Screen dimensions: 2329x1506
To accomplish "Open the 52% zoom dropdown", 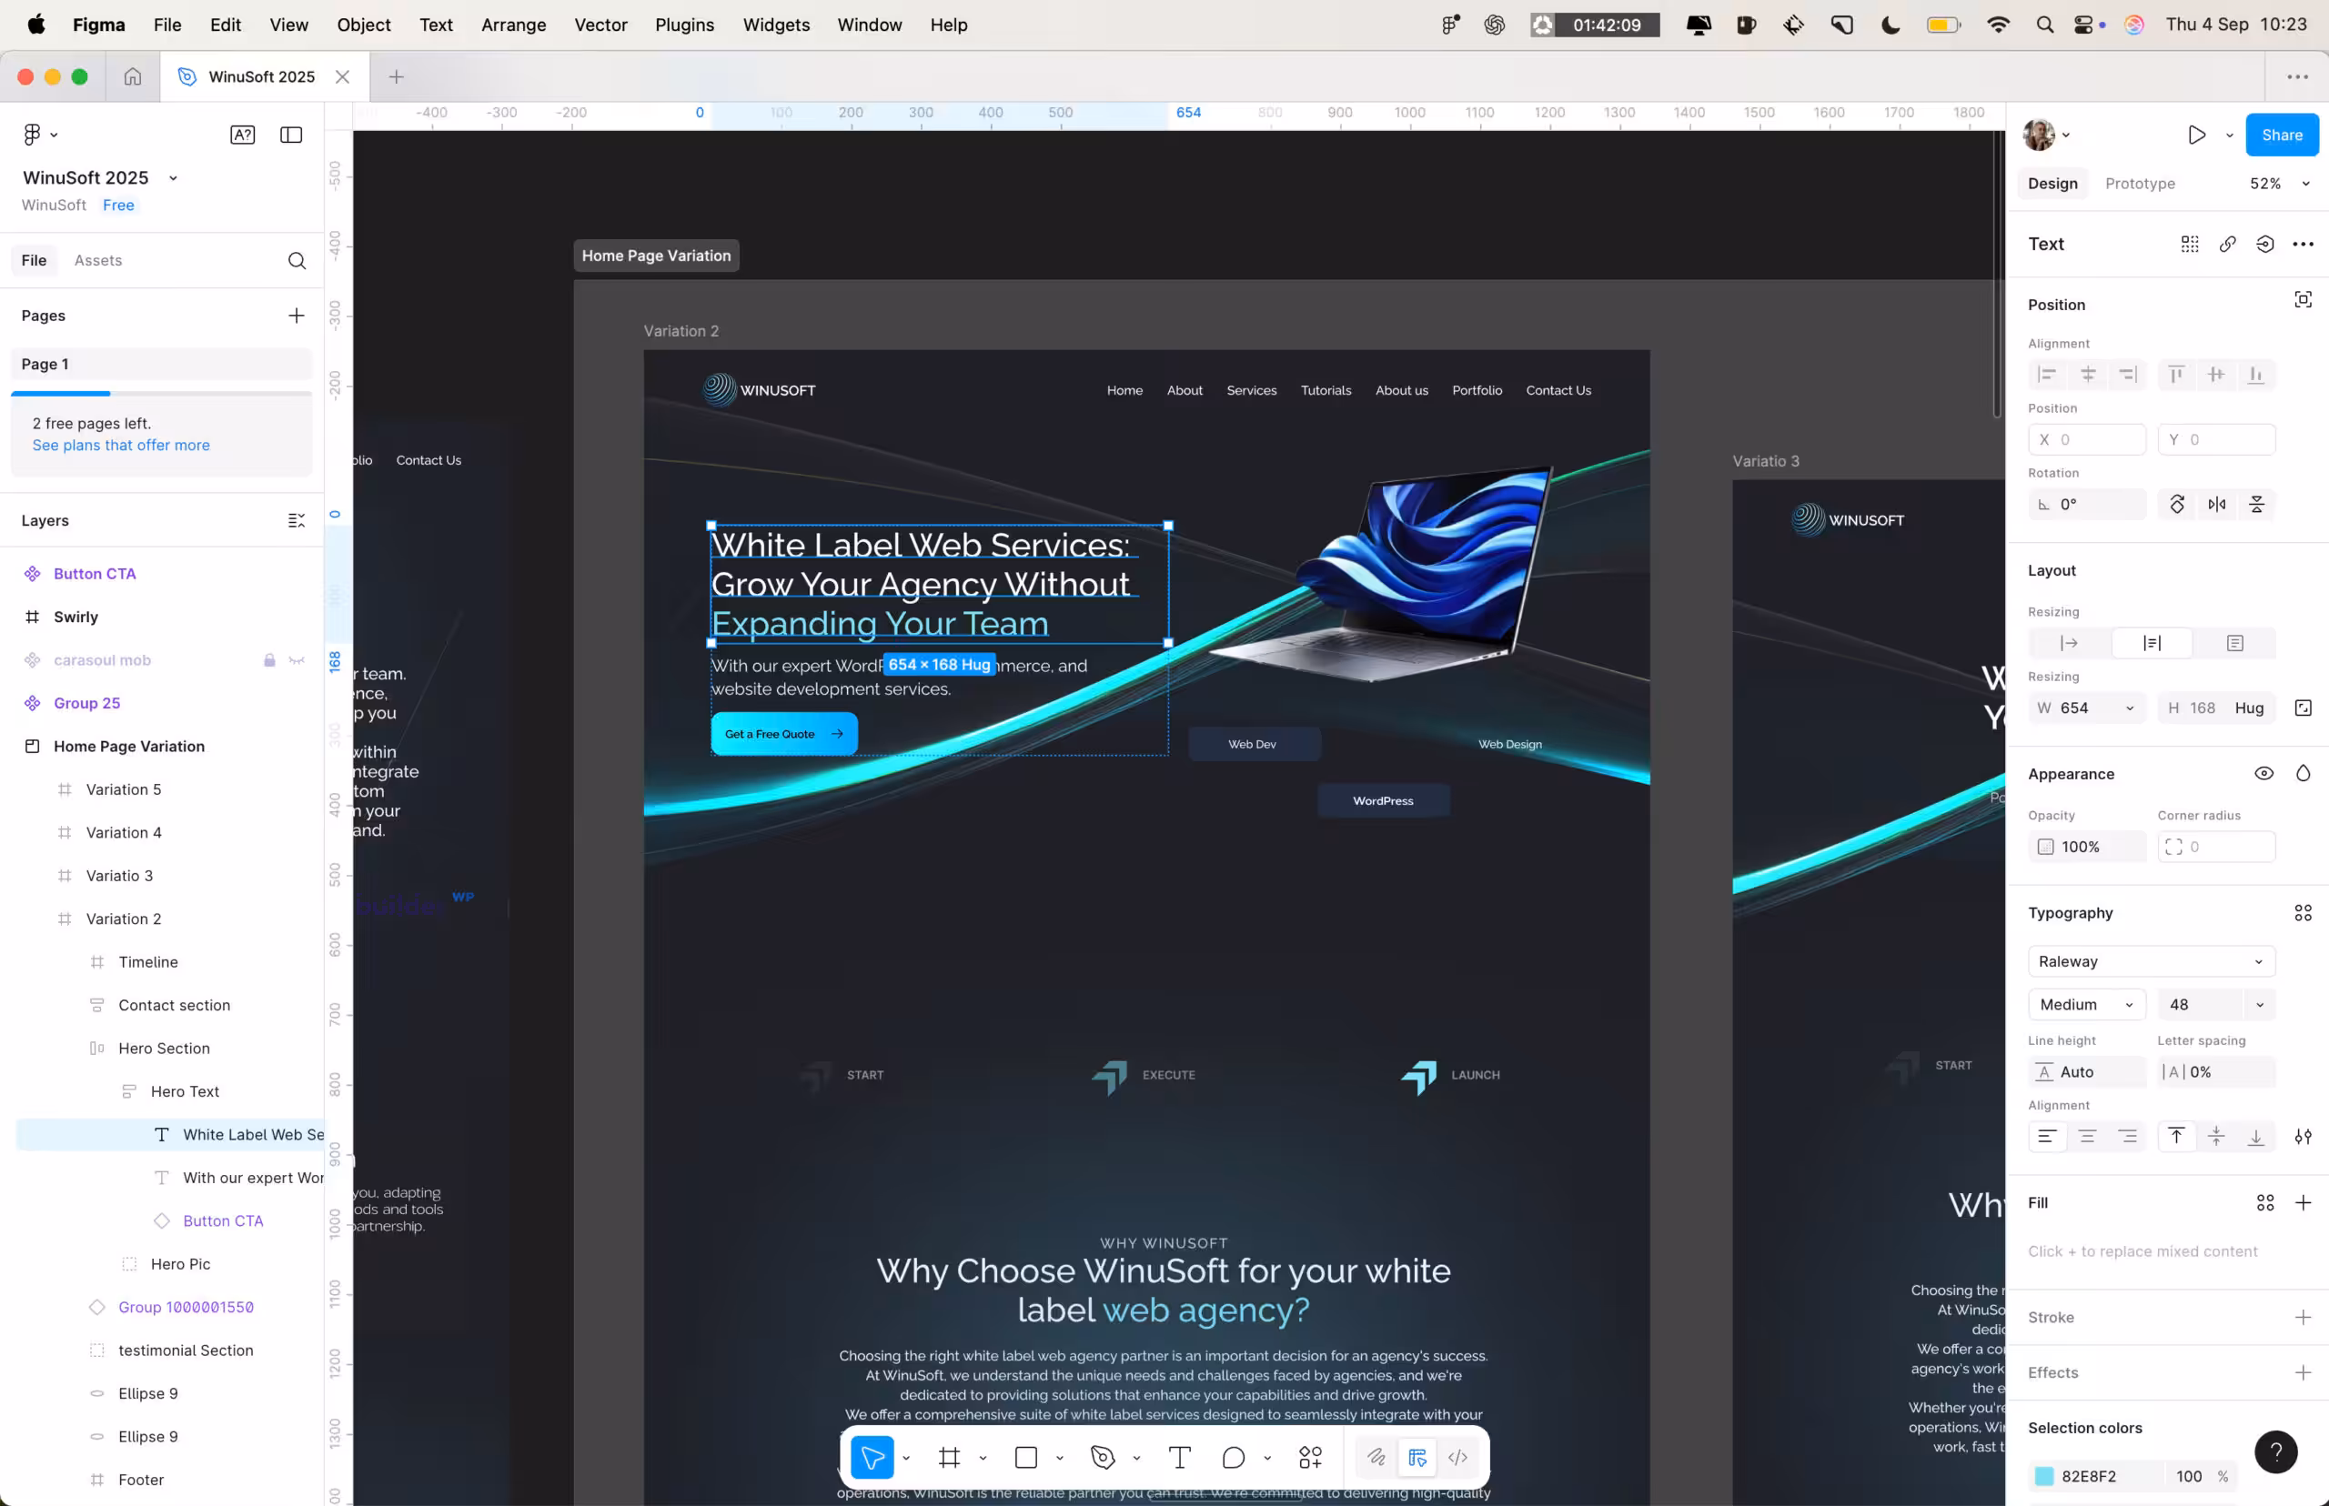I will tap(2305, 184).
